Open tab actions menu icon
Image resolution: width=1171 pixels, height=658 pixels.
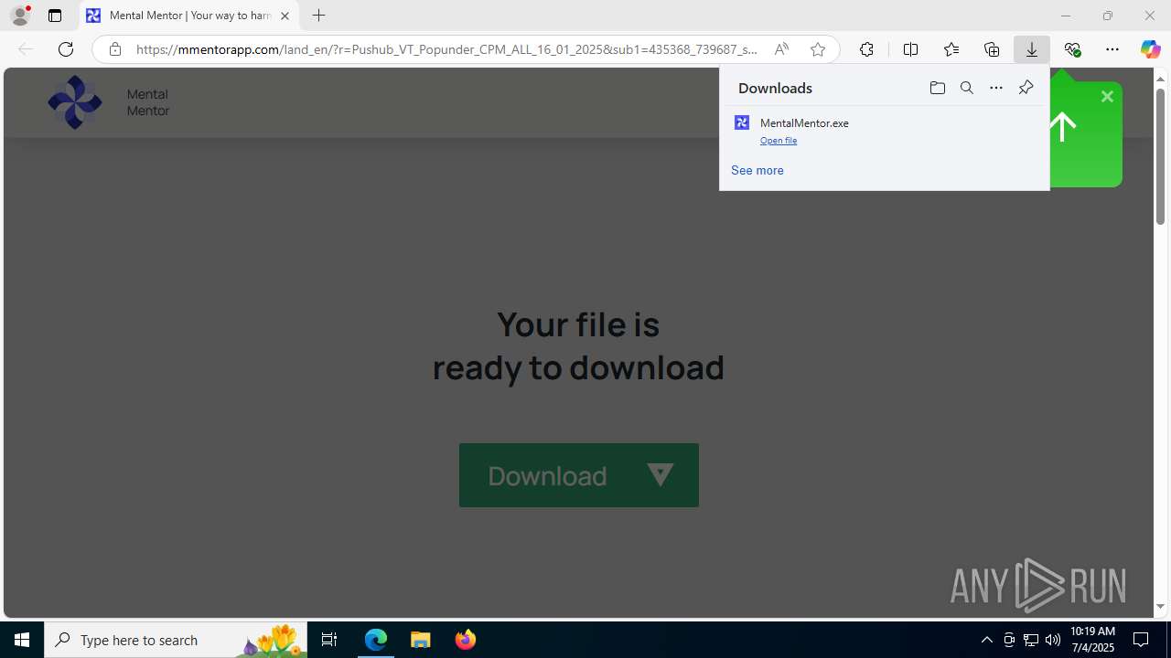pyautogui.click(x=55, y=16)
